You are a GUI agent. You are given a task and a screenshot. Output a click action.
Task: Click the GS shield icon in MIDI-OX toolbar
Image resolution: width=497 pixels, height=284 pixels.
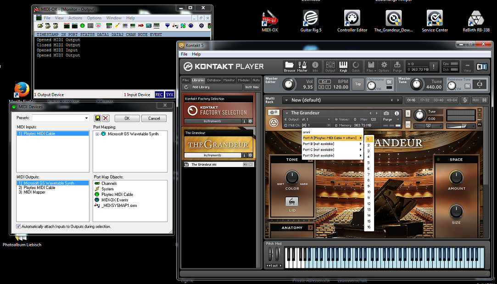click(99, 26)
